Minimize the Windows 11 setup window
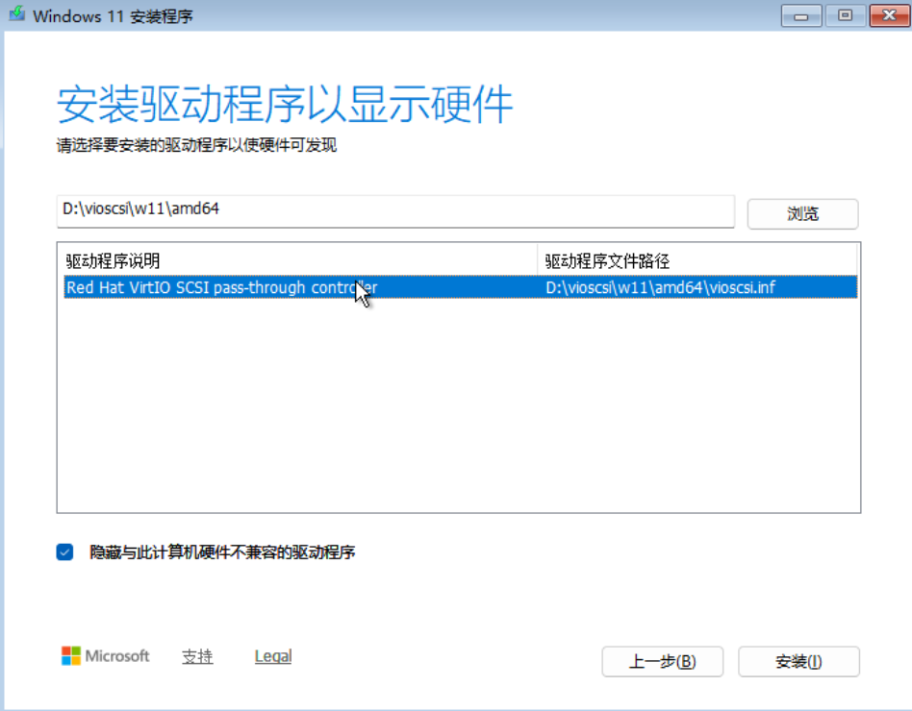This screenshot has width=912, height=711. click(x=800, y=16)
